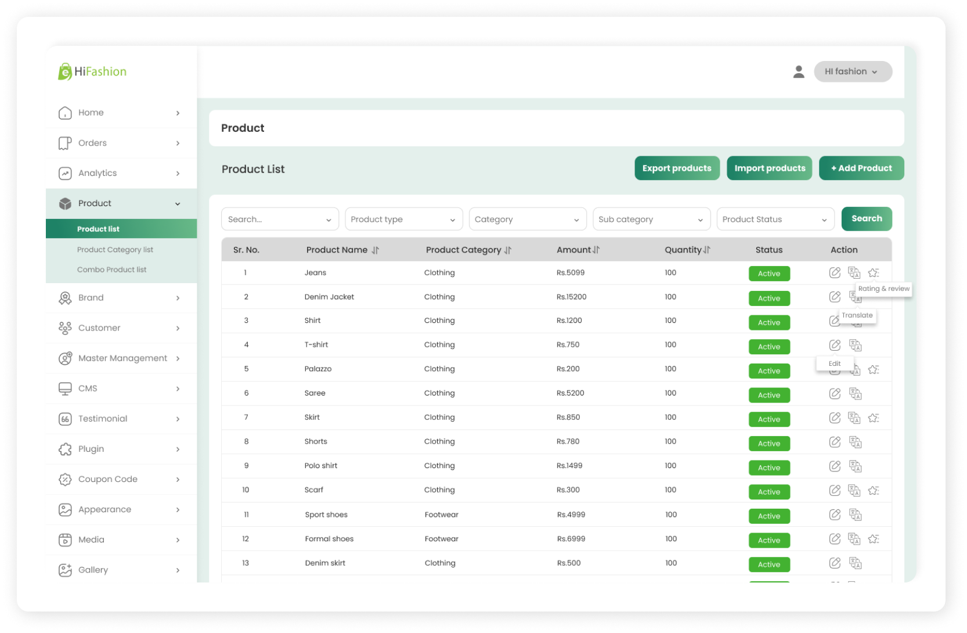This screenshot has width=967, height=633.
Task: Open the Testimonial menu item
Action: (121, 419)
